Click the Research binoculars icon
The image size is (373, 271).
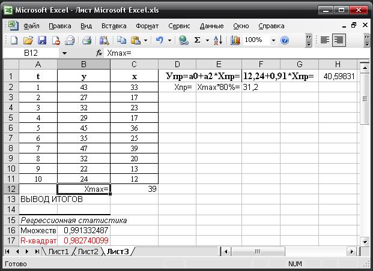104,40
